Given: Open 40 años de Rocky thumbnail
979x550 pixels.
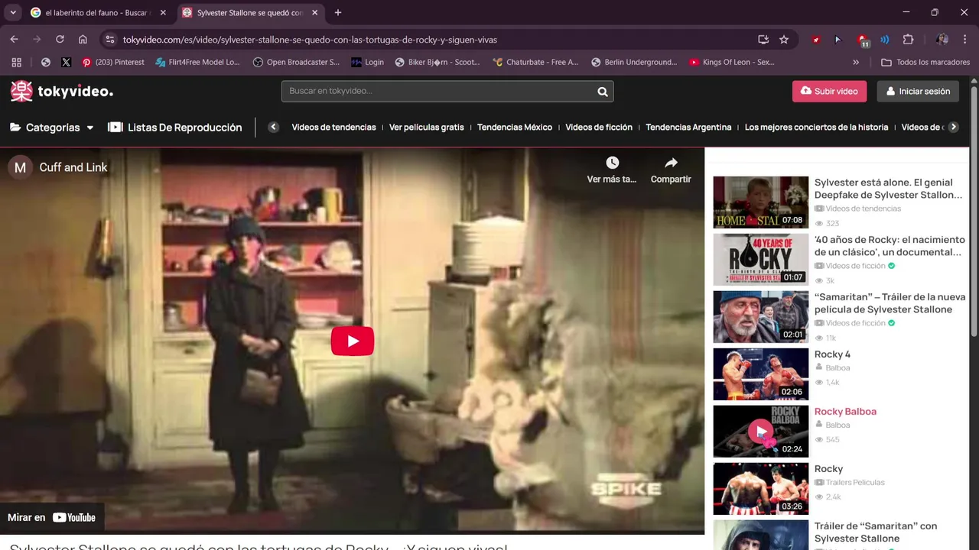Looking at the screenshot, I should pyautogui.click(x=760, y=260).
